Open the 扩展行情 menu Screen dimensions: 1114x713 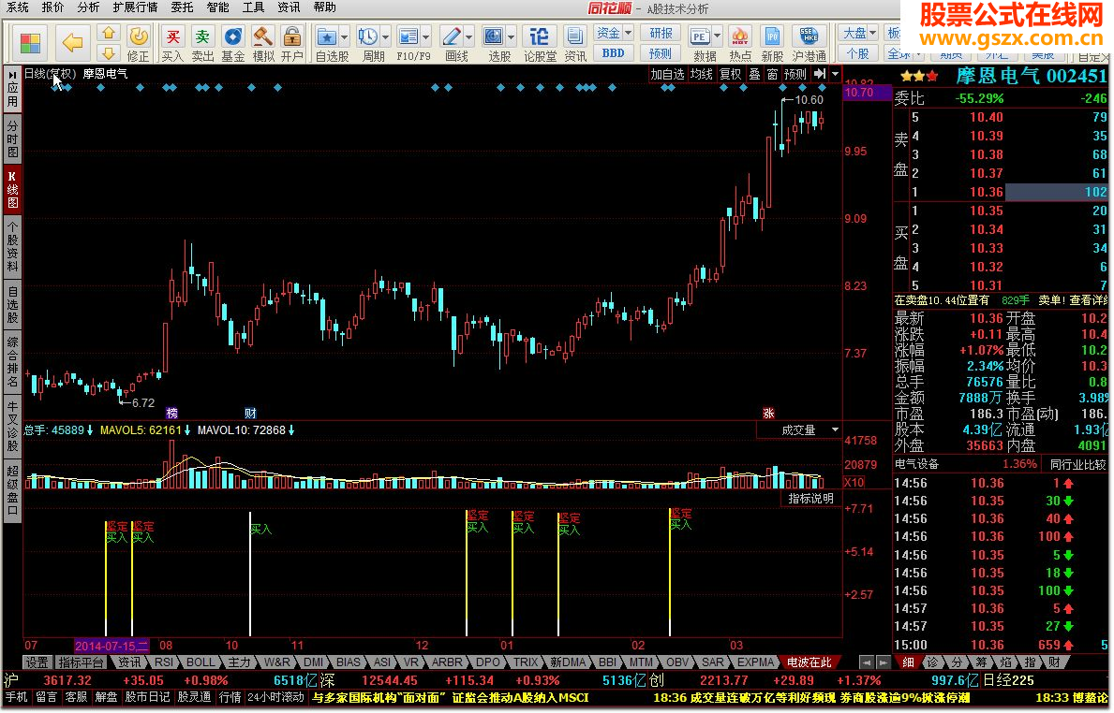135,7
